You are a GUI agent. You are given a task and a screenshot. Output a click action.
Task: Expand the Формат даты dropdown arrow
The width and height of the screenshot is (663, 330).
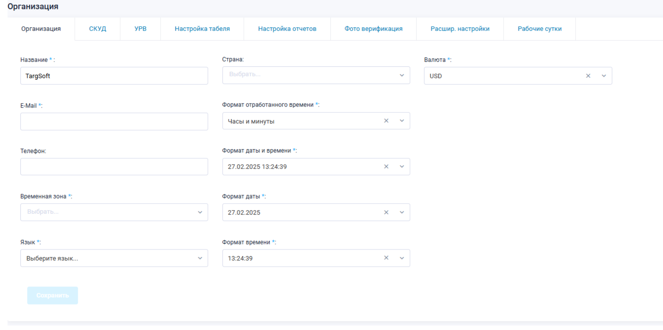[402, 212]
